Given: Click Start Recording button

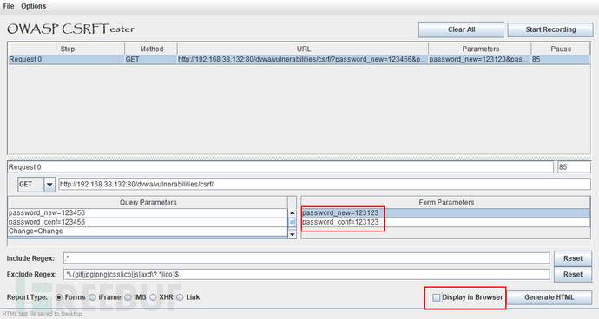Looking at the screenshot, I should (550, 29).
